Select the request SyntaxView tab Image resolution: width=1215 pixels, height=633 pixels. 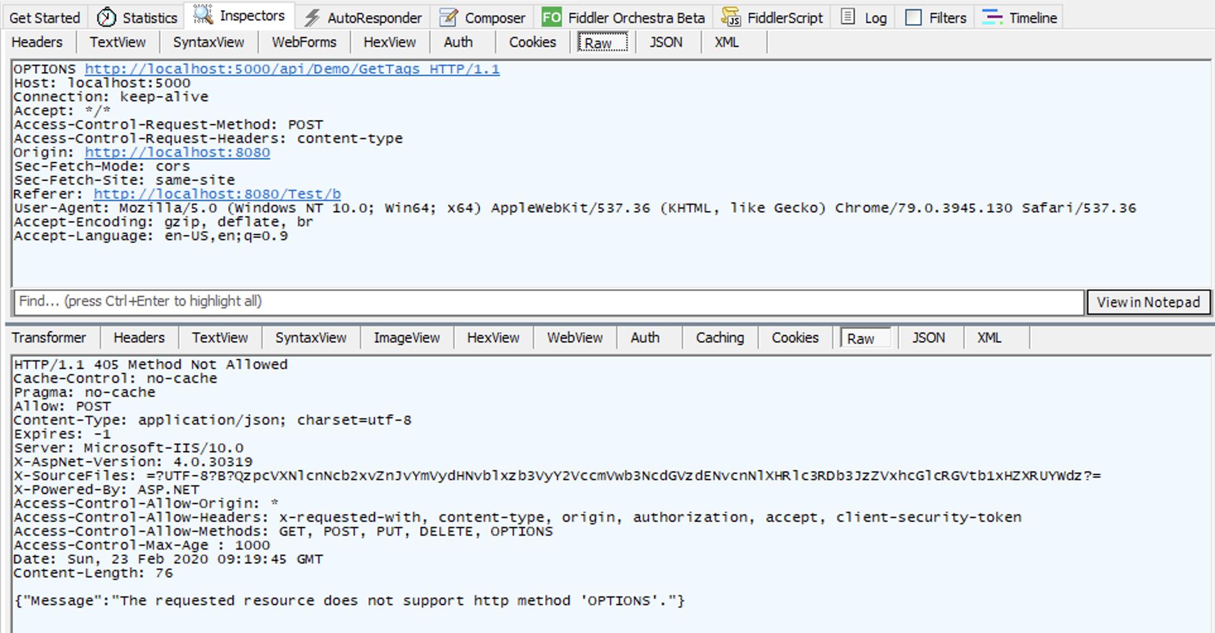tap(208, 42)
